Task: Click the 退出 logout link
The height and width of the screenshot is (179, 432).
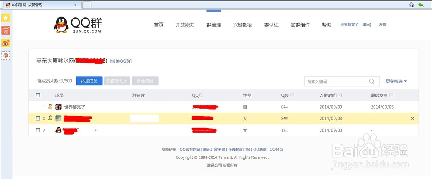Action: click(x=366, y=25)
